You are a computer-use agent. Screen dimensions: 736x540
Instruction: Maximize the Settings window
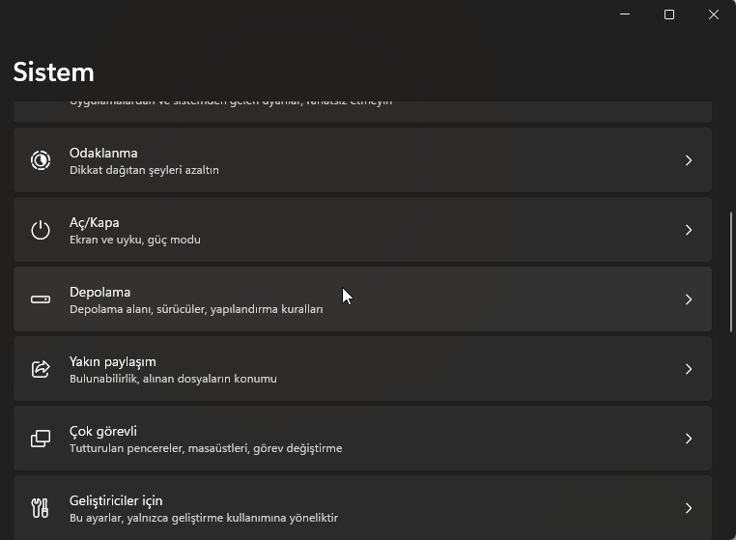[669, 14]
